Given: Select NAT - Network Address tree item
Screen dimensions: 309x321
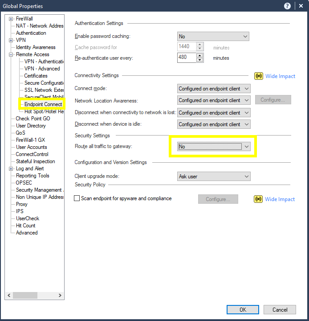Looking at the screenshot, I should click(x=40, y=26).
